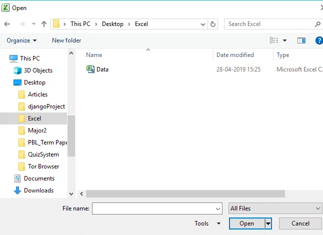This screenshot has height=235, width=323.
Task: Sort files by the Date modified column
Action: (235, 55)
